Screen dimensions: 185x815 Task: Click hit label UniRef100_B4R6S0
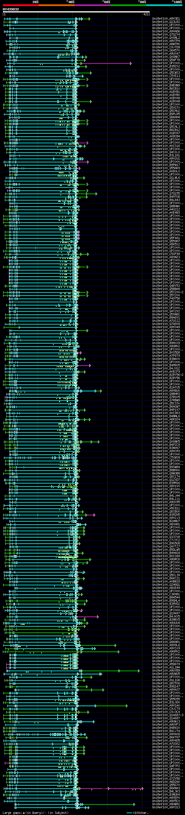166,728
